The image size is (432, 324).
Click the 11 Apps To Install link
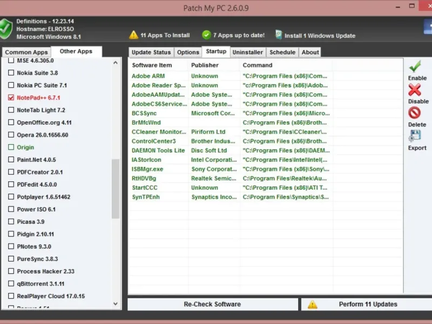pos(165,35)
